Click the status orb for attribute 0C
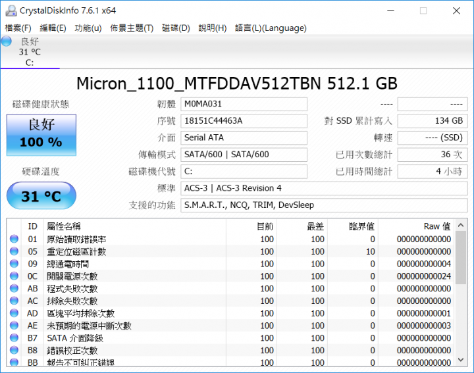This screenshot has width=474, height=373. coord(14,276)
